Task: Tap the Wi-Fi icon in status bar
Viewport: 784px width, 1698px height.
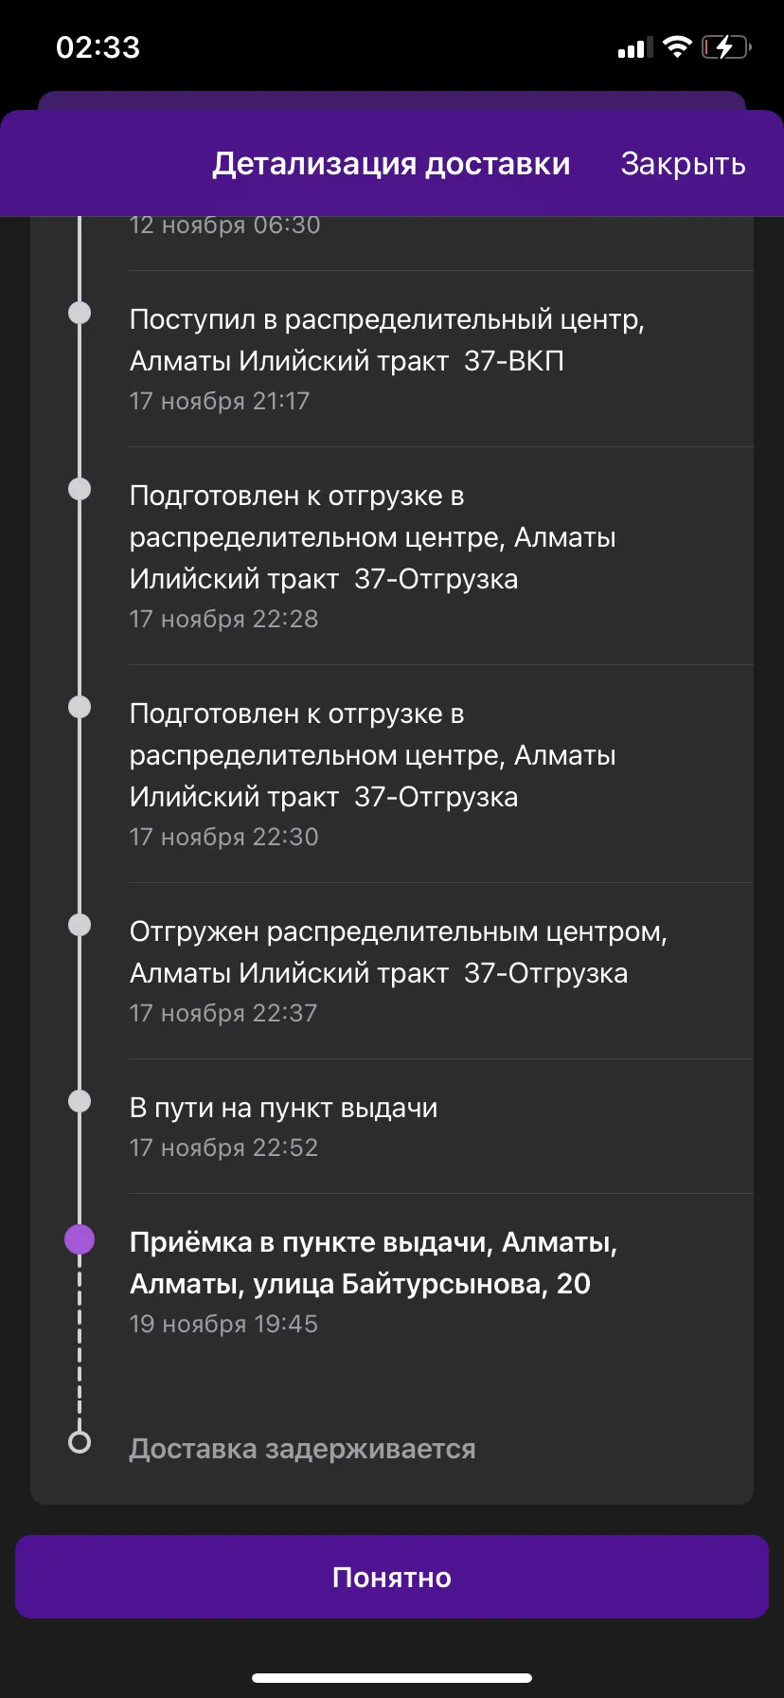Action: [x=677, y=46]
